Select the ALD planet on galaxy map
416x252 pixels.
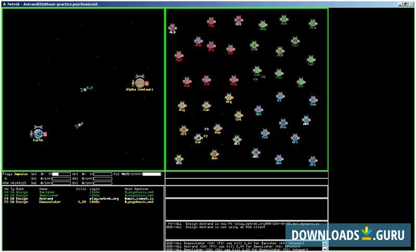(x=172, y=27)
